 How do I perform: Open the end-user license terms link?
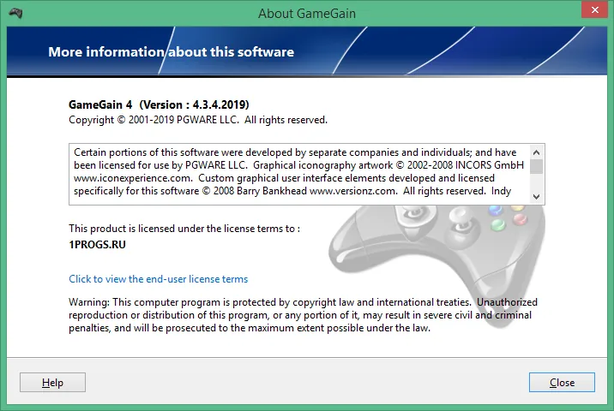tap(158, 279)
